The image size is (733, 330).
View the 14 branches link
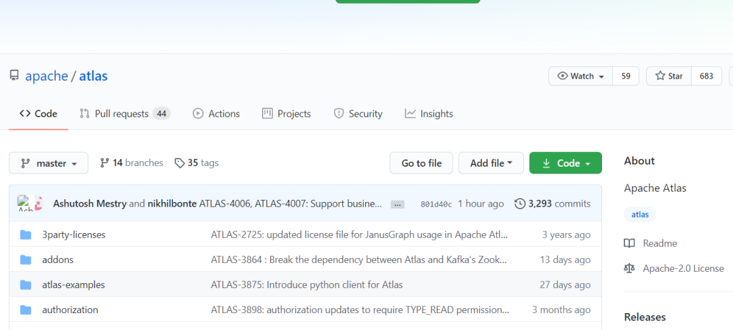coord(132,163)
